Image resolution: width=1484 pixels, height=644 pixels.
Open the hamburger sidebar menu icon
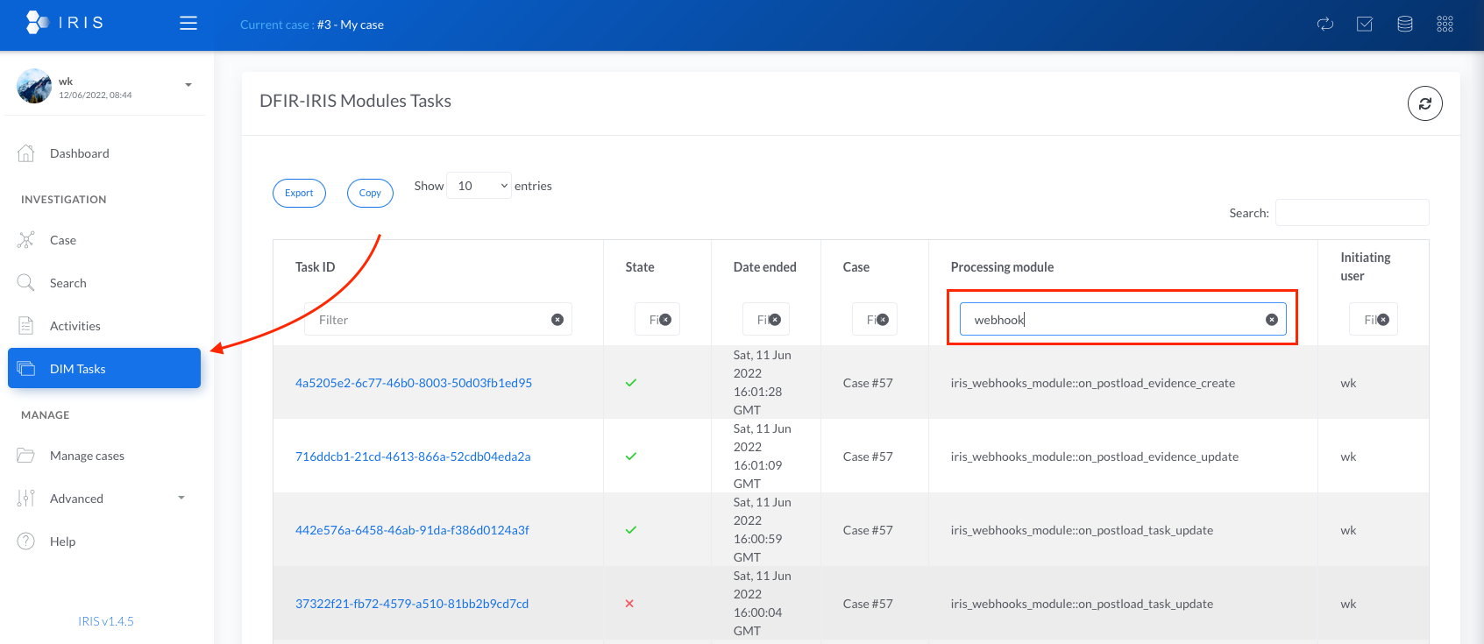click(x=188, y=24)
